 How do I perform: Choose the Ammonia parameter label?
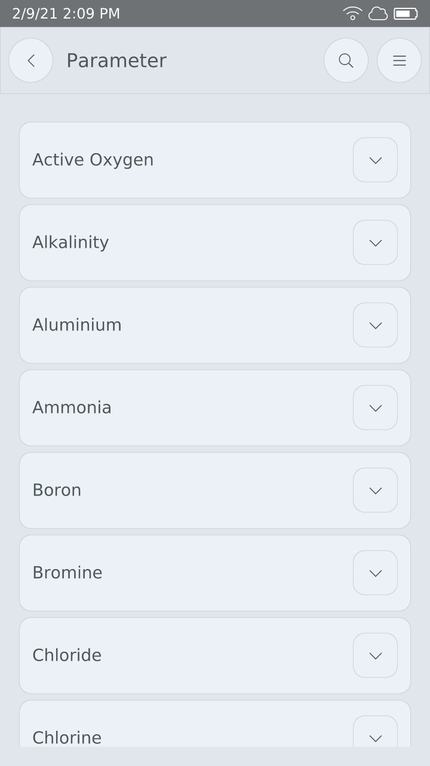tap(72, 408)
